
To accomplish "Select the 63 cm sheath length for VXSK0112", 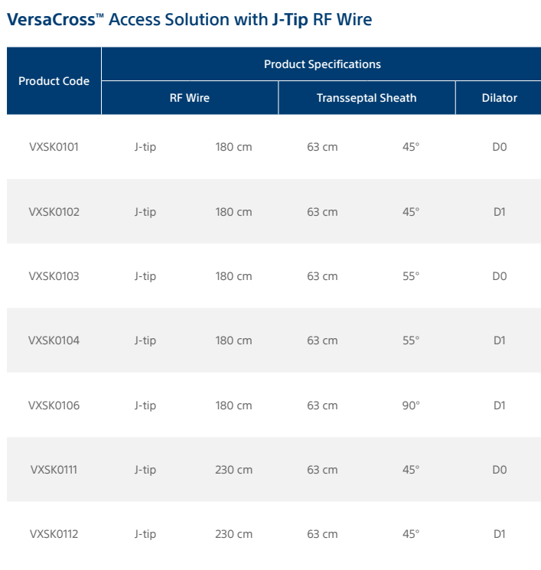I will [322, 534].
